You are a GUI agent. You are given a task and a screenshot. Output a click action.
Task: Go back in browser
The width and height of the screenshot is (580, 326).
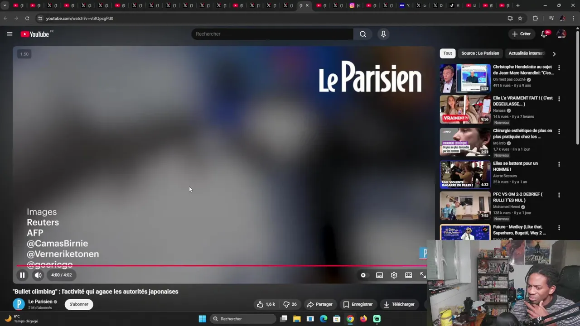pyautogui.click(x=5, y=18)
